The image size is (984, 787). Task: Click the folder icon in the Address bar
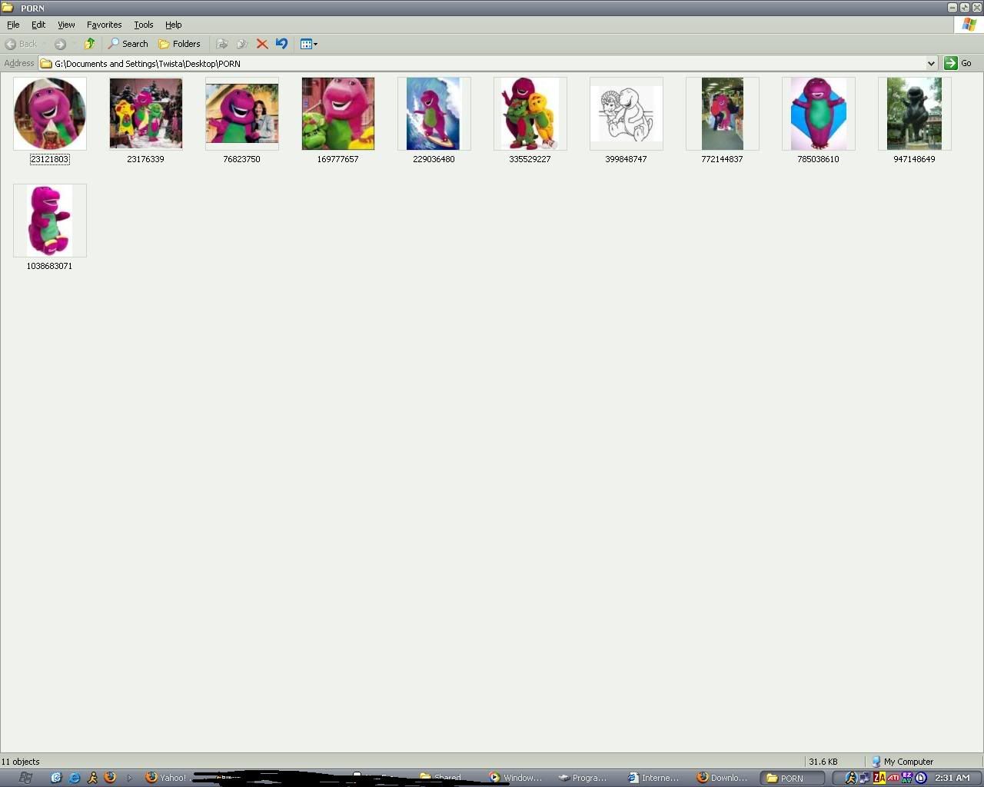point(46,63)
